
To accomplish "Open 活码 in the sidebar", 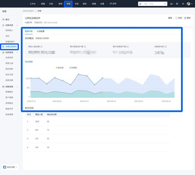I will point(7,36).
